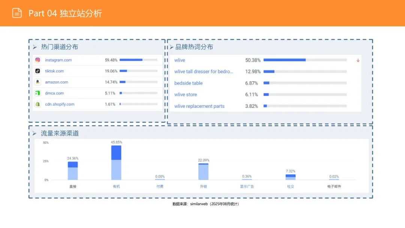405x228 pixels.
Task: Click the 50.38% value for wlive
Action: (x=253, y=60)
